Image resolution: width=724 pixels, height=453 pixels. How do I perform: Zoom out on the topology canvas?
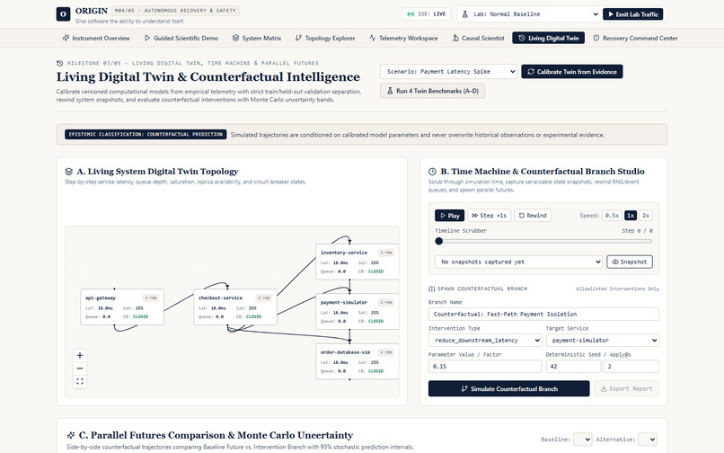(x=80, y=369)
